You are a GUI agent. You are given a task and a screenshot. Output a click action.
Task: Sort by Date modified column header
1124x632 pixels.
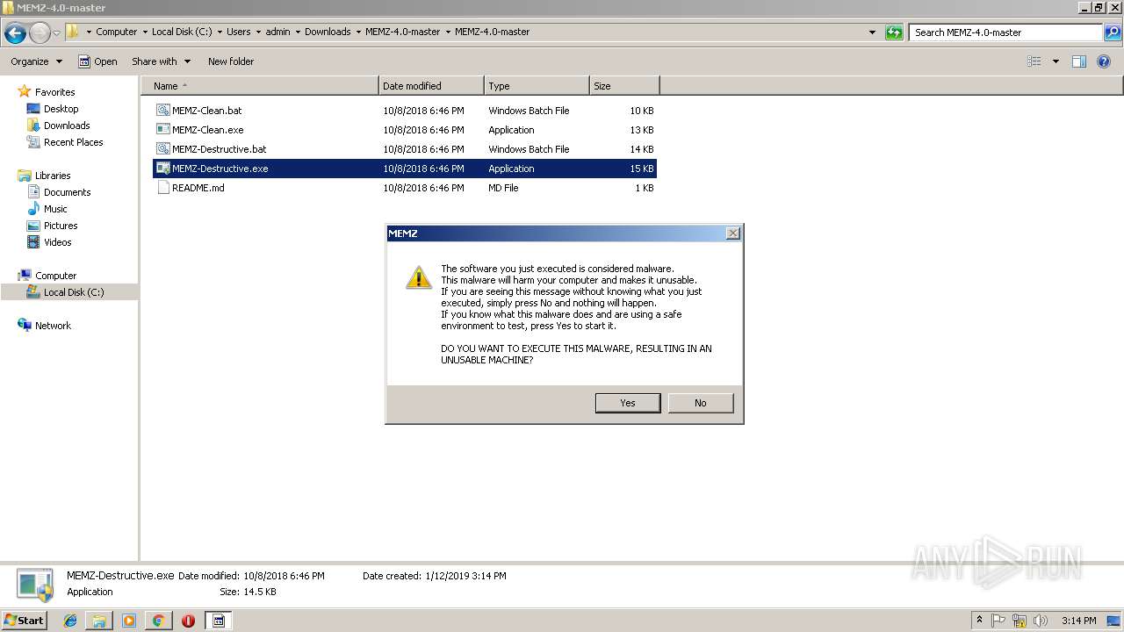[x=431, y=86]
